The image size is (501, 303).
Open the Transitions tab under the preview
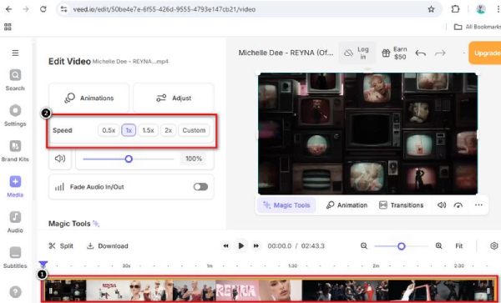[401, 205]
